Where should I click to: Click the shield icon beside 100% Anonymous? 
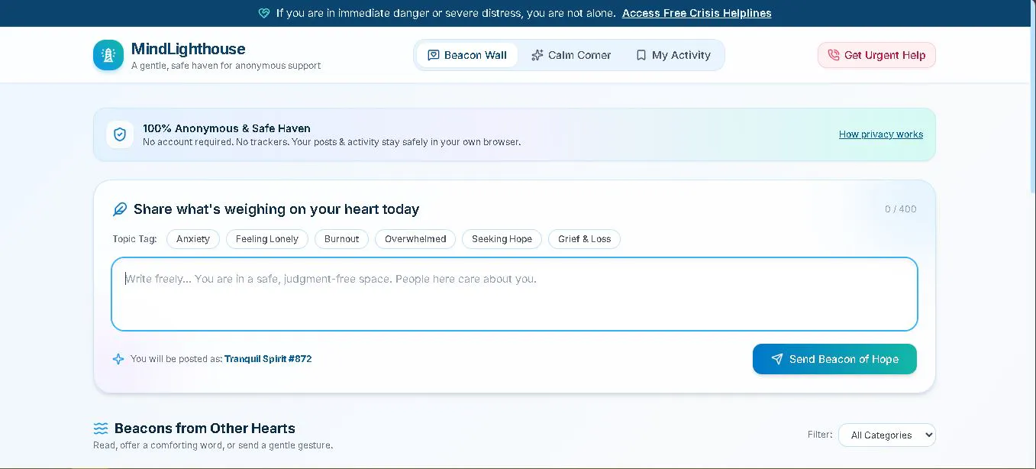click(x=120, y=134)
